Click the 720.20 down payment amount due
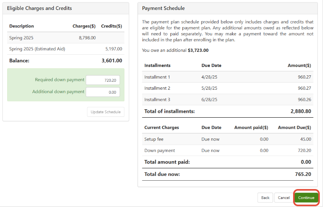The image size is (323, 207). click(x=305, y=151)
